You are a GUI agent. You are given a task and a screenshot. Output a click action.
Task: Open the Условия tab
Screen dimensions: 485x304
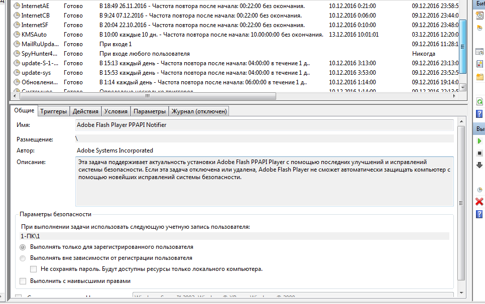click(116, 111)
